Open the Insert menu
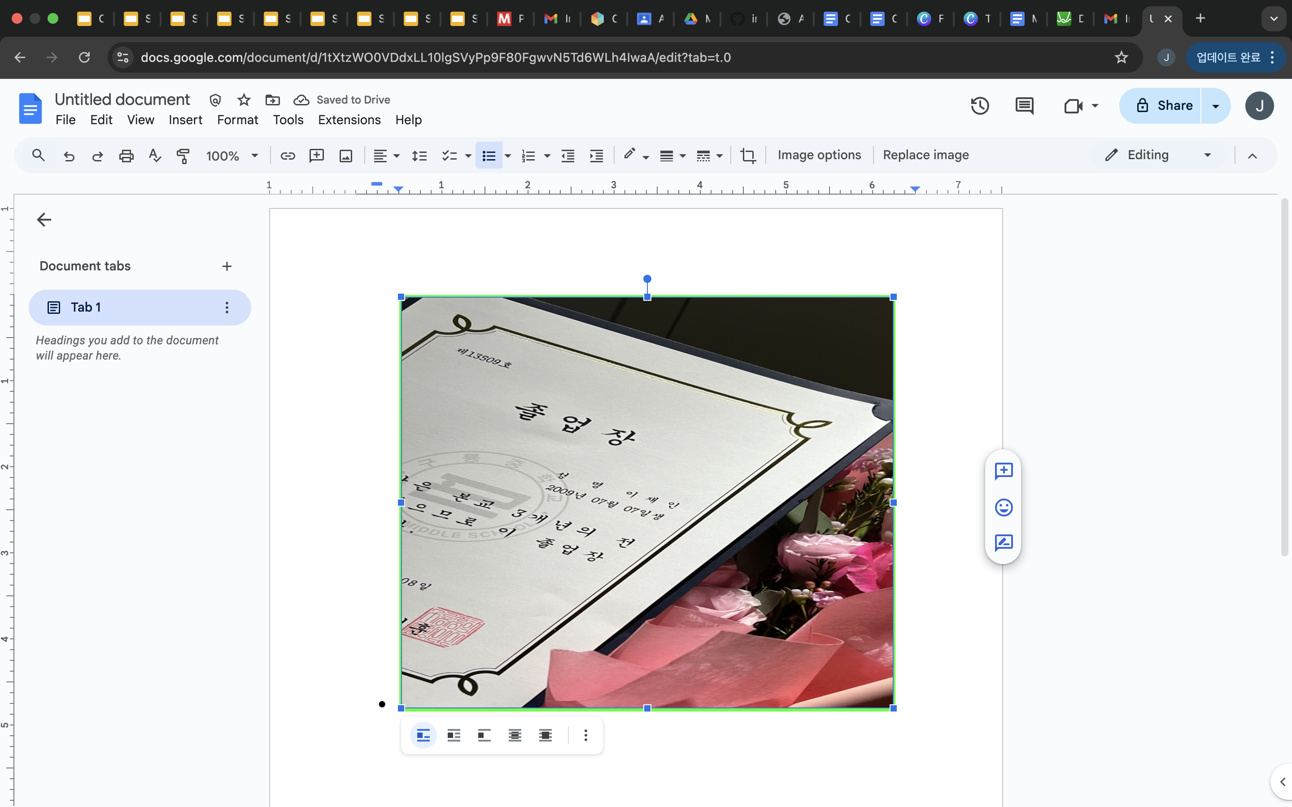The width and height of the screenshot is (1292, 807). [185, 120]
